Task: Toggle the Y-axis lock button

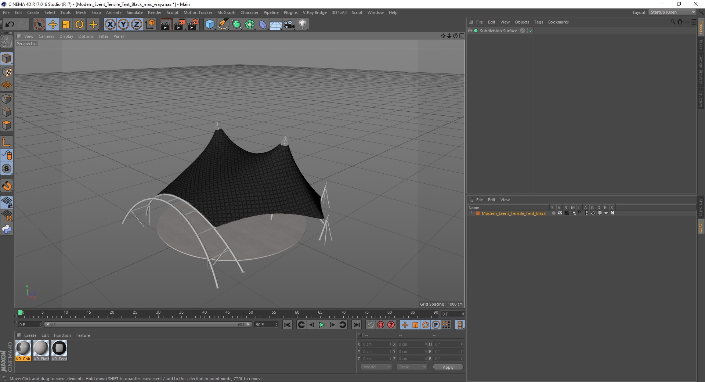Action: [123, 25]
